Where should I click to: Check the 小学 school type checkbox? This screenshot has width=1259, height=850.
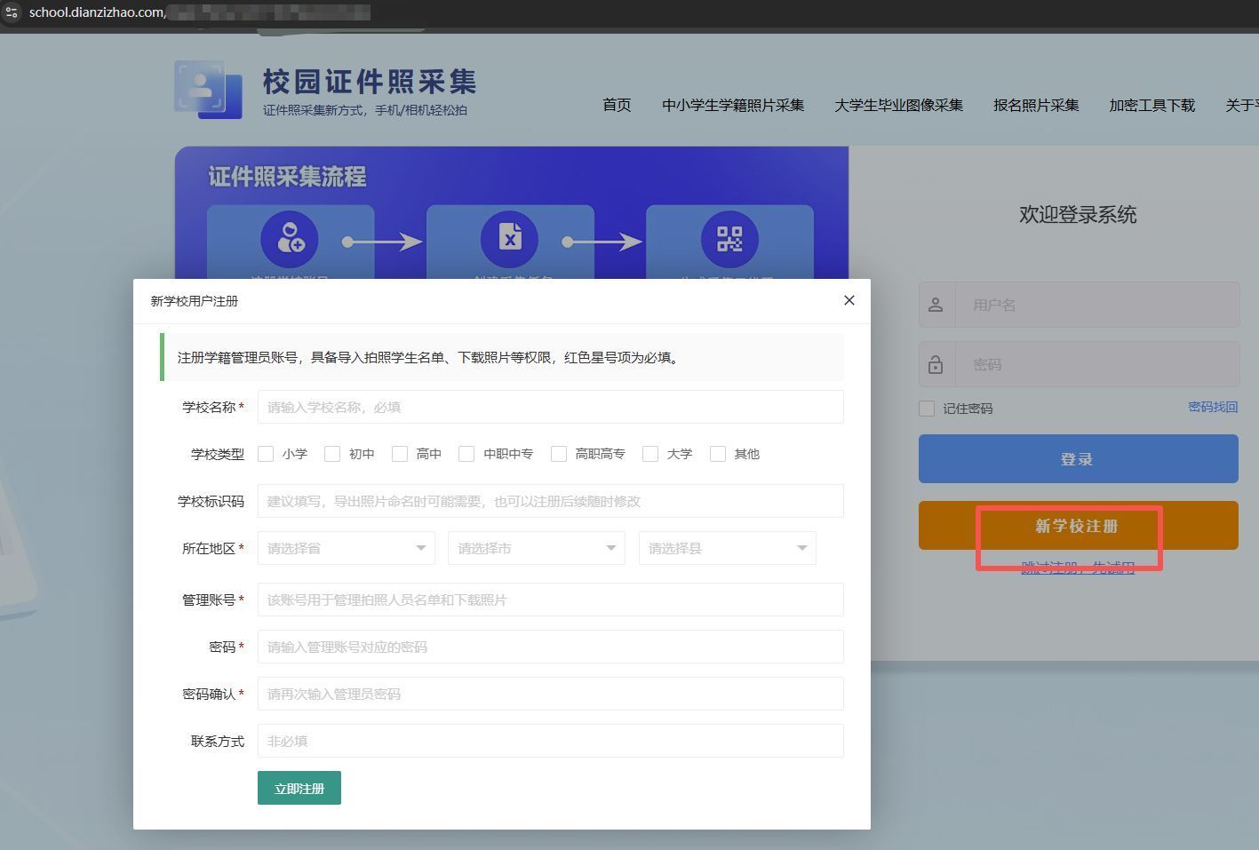click(x=266, y=454)
